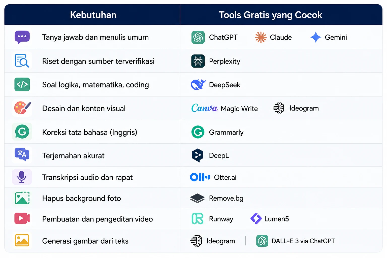Image resolution: width=387 pixels, height=258 pixels.
Task: Select text Tanya jawab dan menulis umum
Action: pos(95,37)
